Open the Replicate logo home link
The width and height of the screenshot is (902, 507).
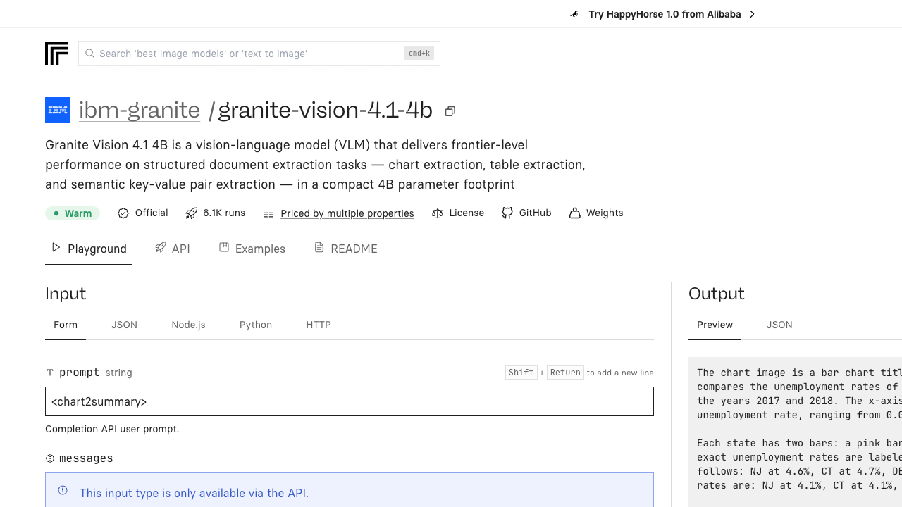[56, 54]
